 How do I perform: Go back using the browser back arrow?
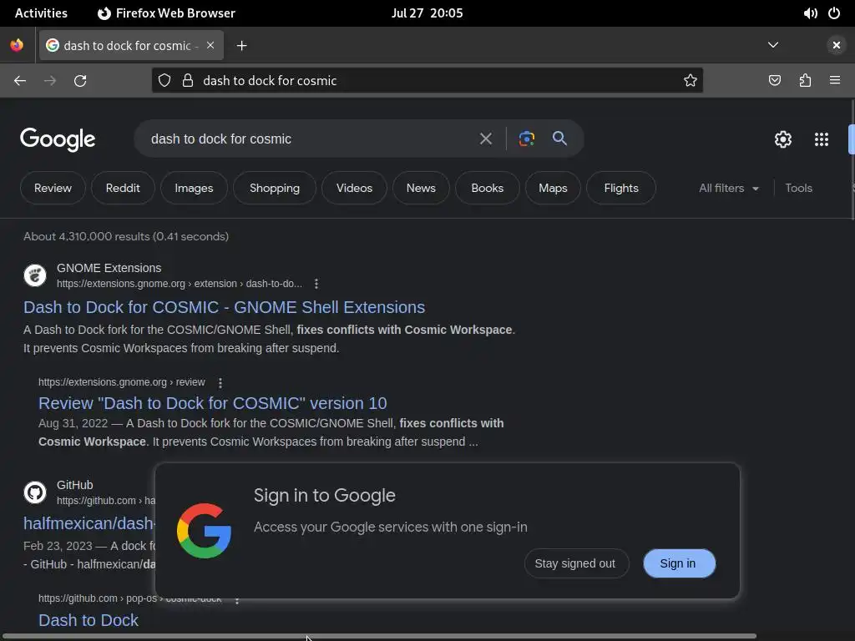[x=20, y=81]
